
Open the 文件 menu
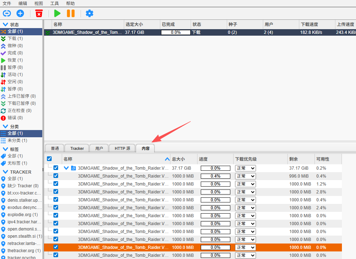coord(7,3)
